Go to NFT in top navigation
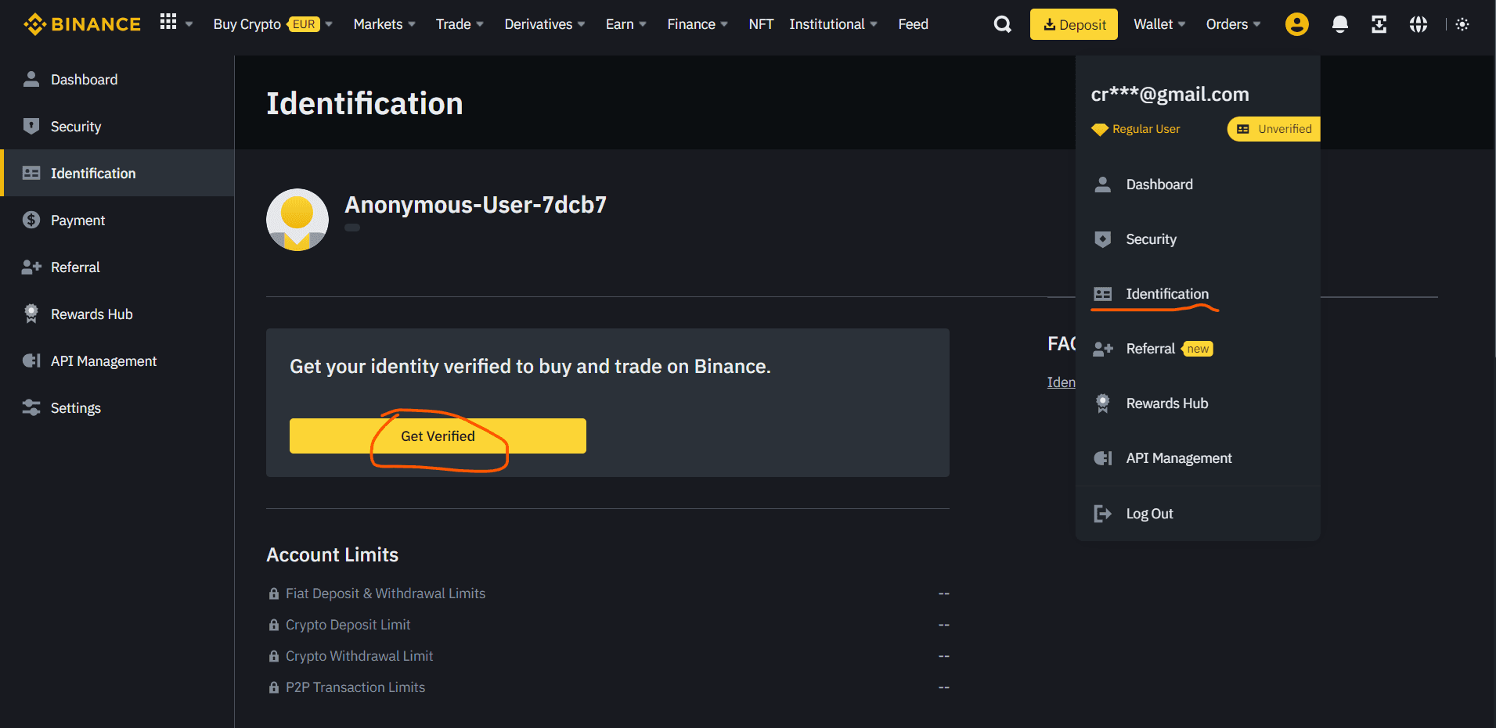Viewport: 1496px width, 728px height. click(x=761, y=24)
